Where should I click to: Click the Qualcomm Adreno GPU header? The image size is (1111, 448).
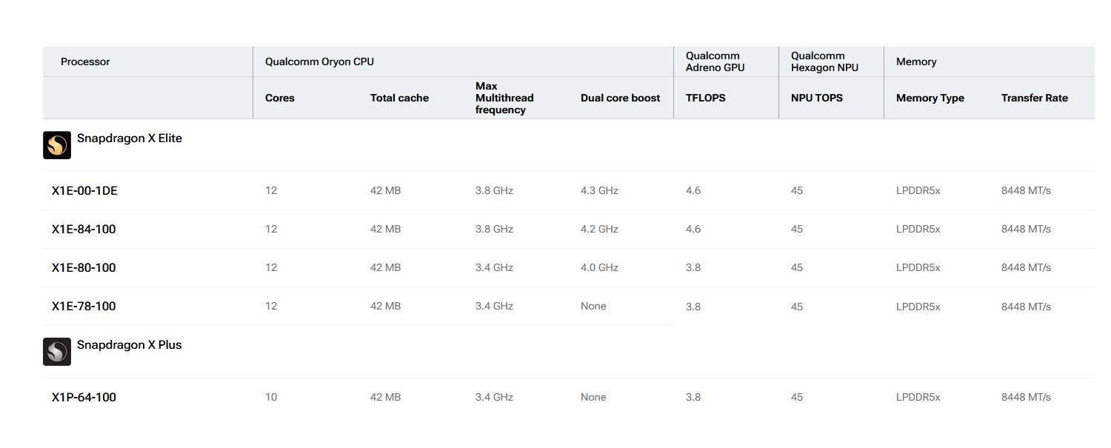point(715,62)
